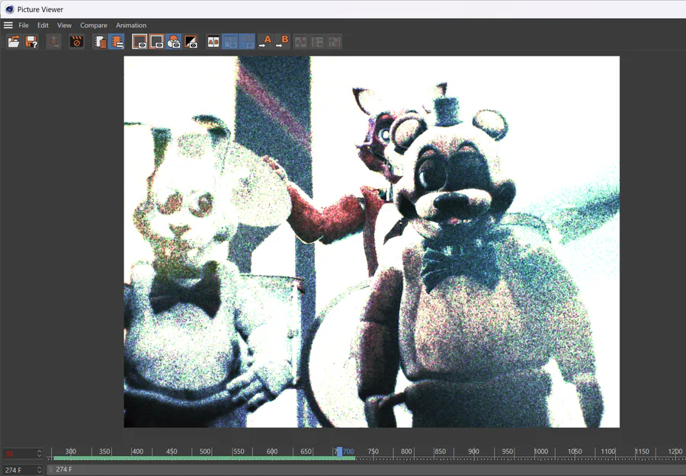Click the AB compare icon

[x=213, y=42]
